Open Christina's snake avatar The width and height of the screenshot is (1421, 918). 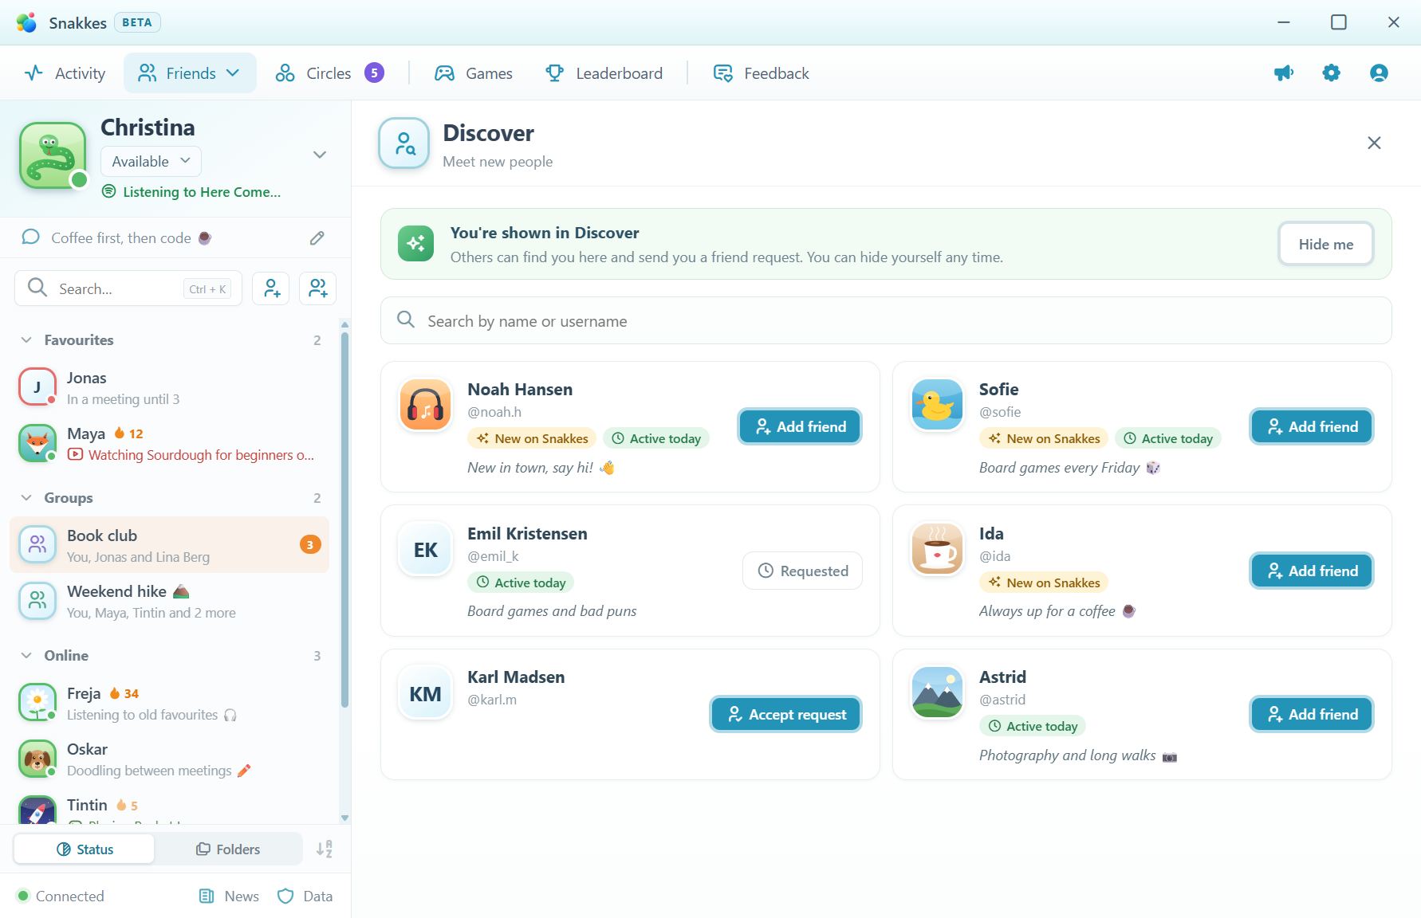click(x=53, y=155)
